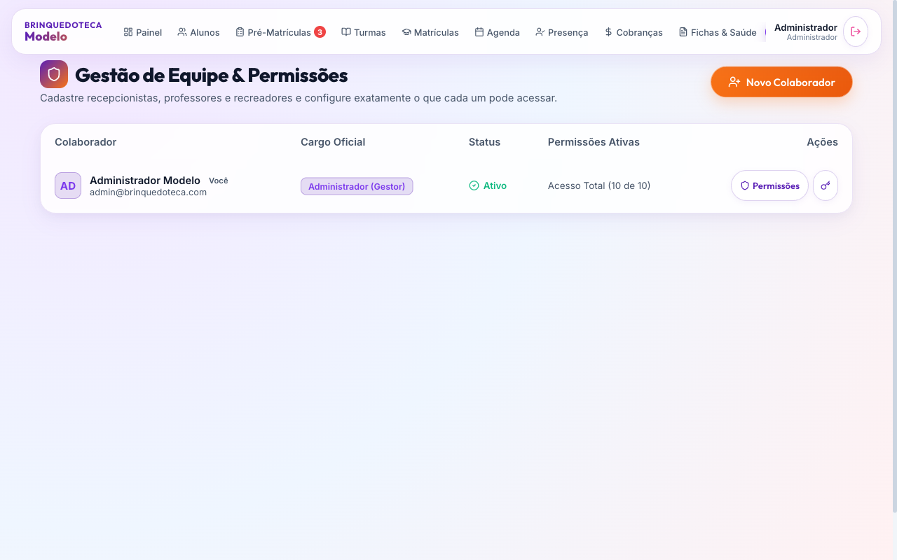Open the Presença section
The width and height of the screenshot is (897, 560).
click(x=561, y=32)
